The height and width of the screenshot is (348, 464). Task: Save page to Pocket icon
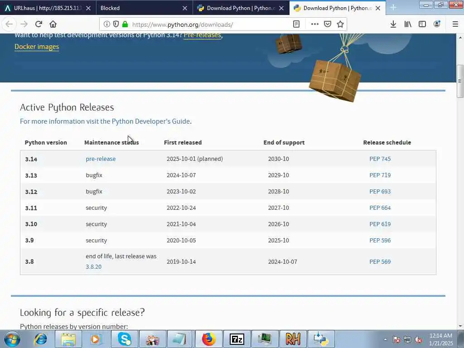[328, 24]
